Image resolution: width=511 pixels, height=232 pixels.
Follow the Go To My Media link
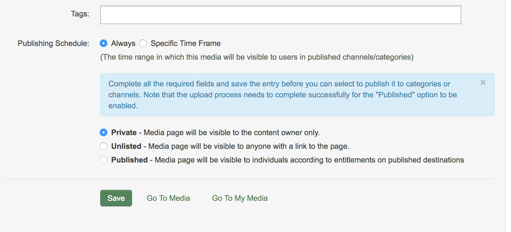click(x=240, y=198)
